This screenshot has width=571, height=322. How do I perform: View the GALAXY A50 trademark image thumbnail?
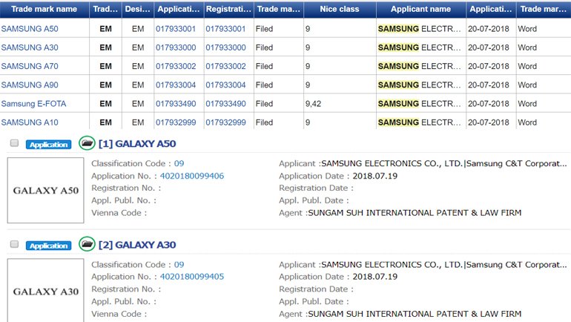click(45, 190)
